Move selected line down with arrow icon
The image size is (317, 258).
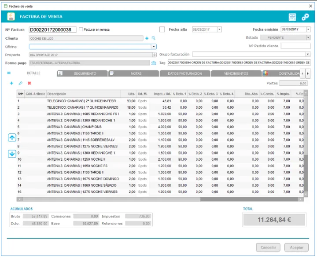[x=12, y=154]
